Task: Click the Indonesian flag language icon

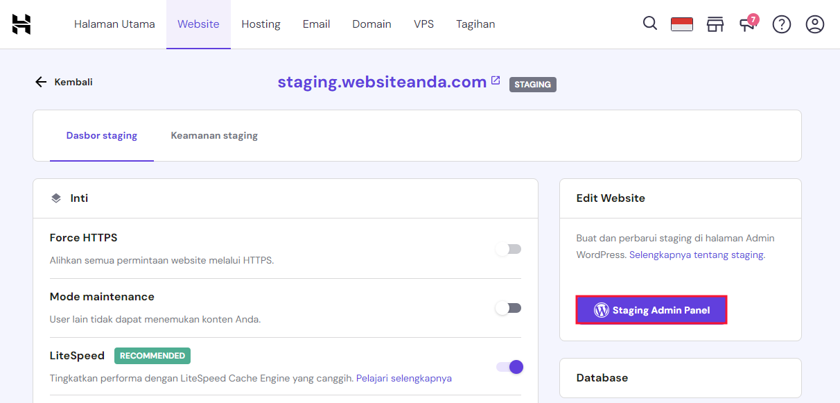Action: coord(682,24)
